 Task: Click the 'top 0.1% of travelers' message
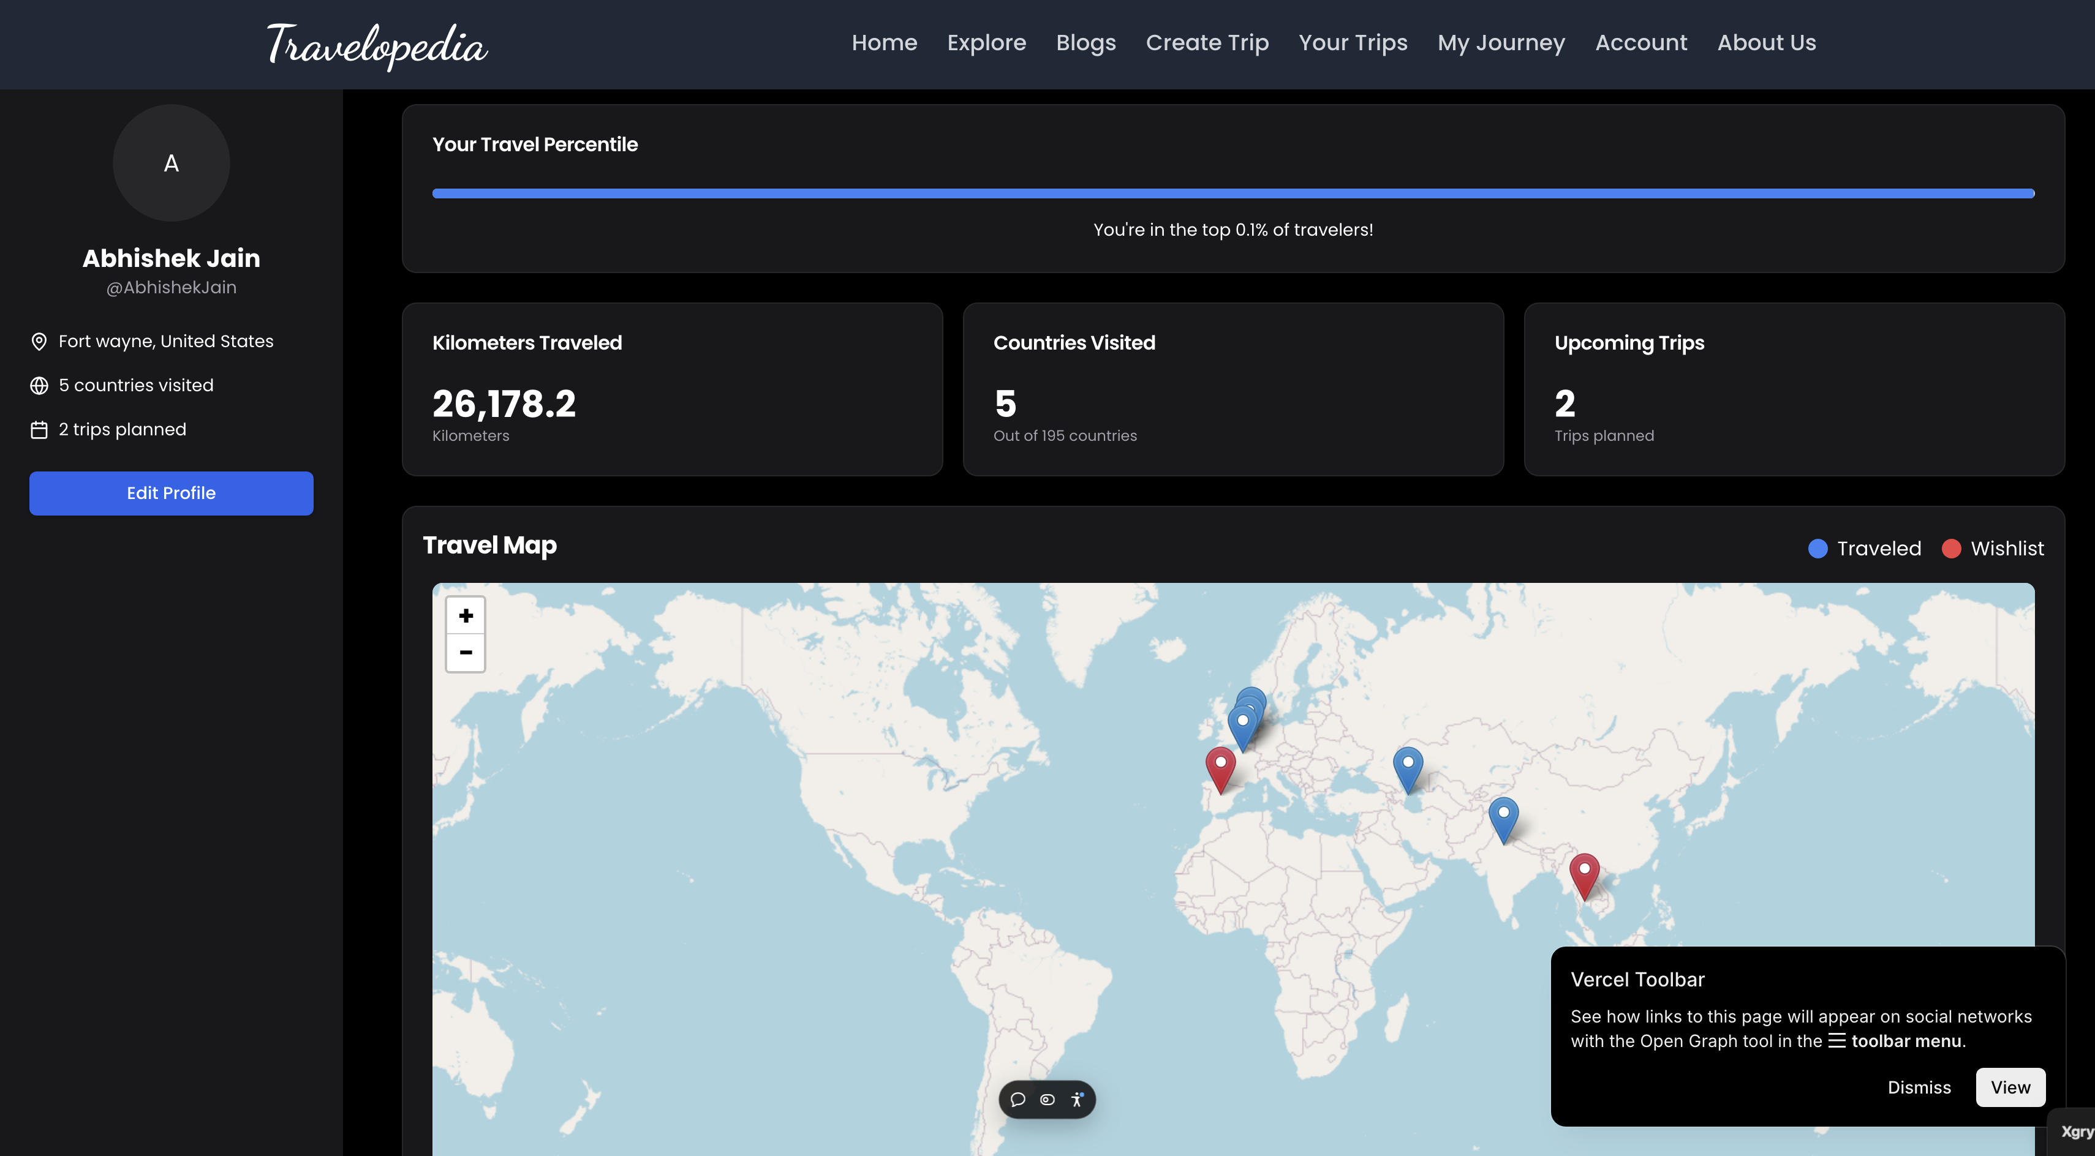(1233, 229)
